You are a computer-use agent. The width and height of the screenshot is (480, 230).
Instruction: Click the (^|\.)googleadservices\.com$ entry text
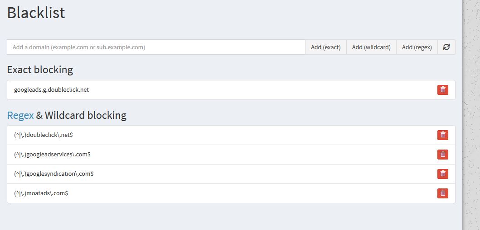tap(52, 155)
